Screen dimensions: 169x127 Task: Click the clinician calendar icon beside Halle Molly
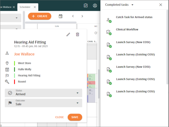coord(7,69)
